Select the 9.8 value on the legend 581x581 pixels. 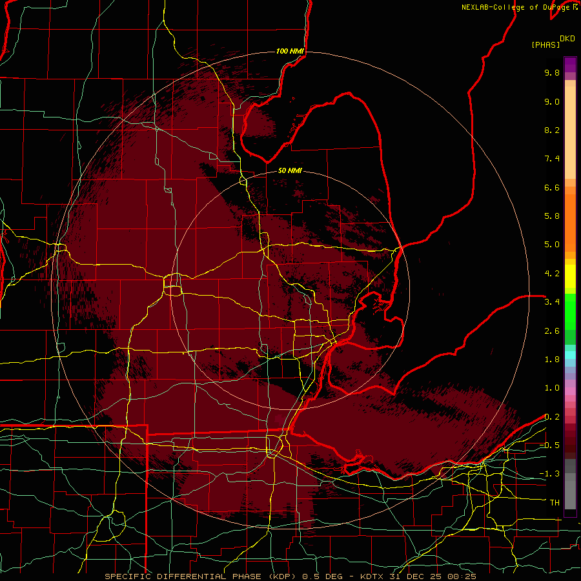(x=552, y=72)
